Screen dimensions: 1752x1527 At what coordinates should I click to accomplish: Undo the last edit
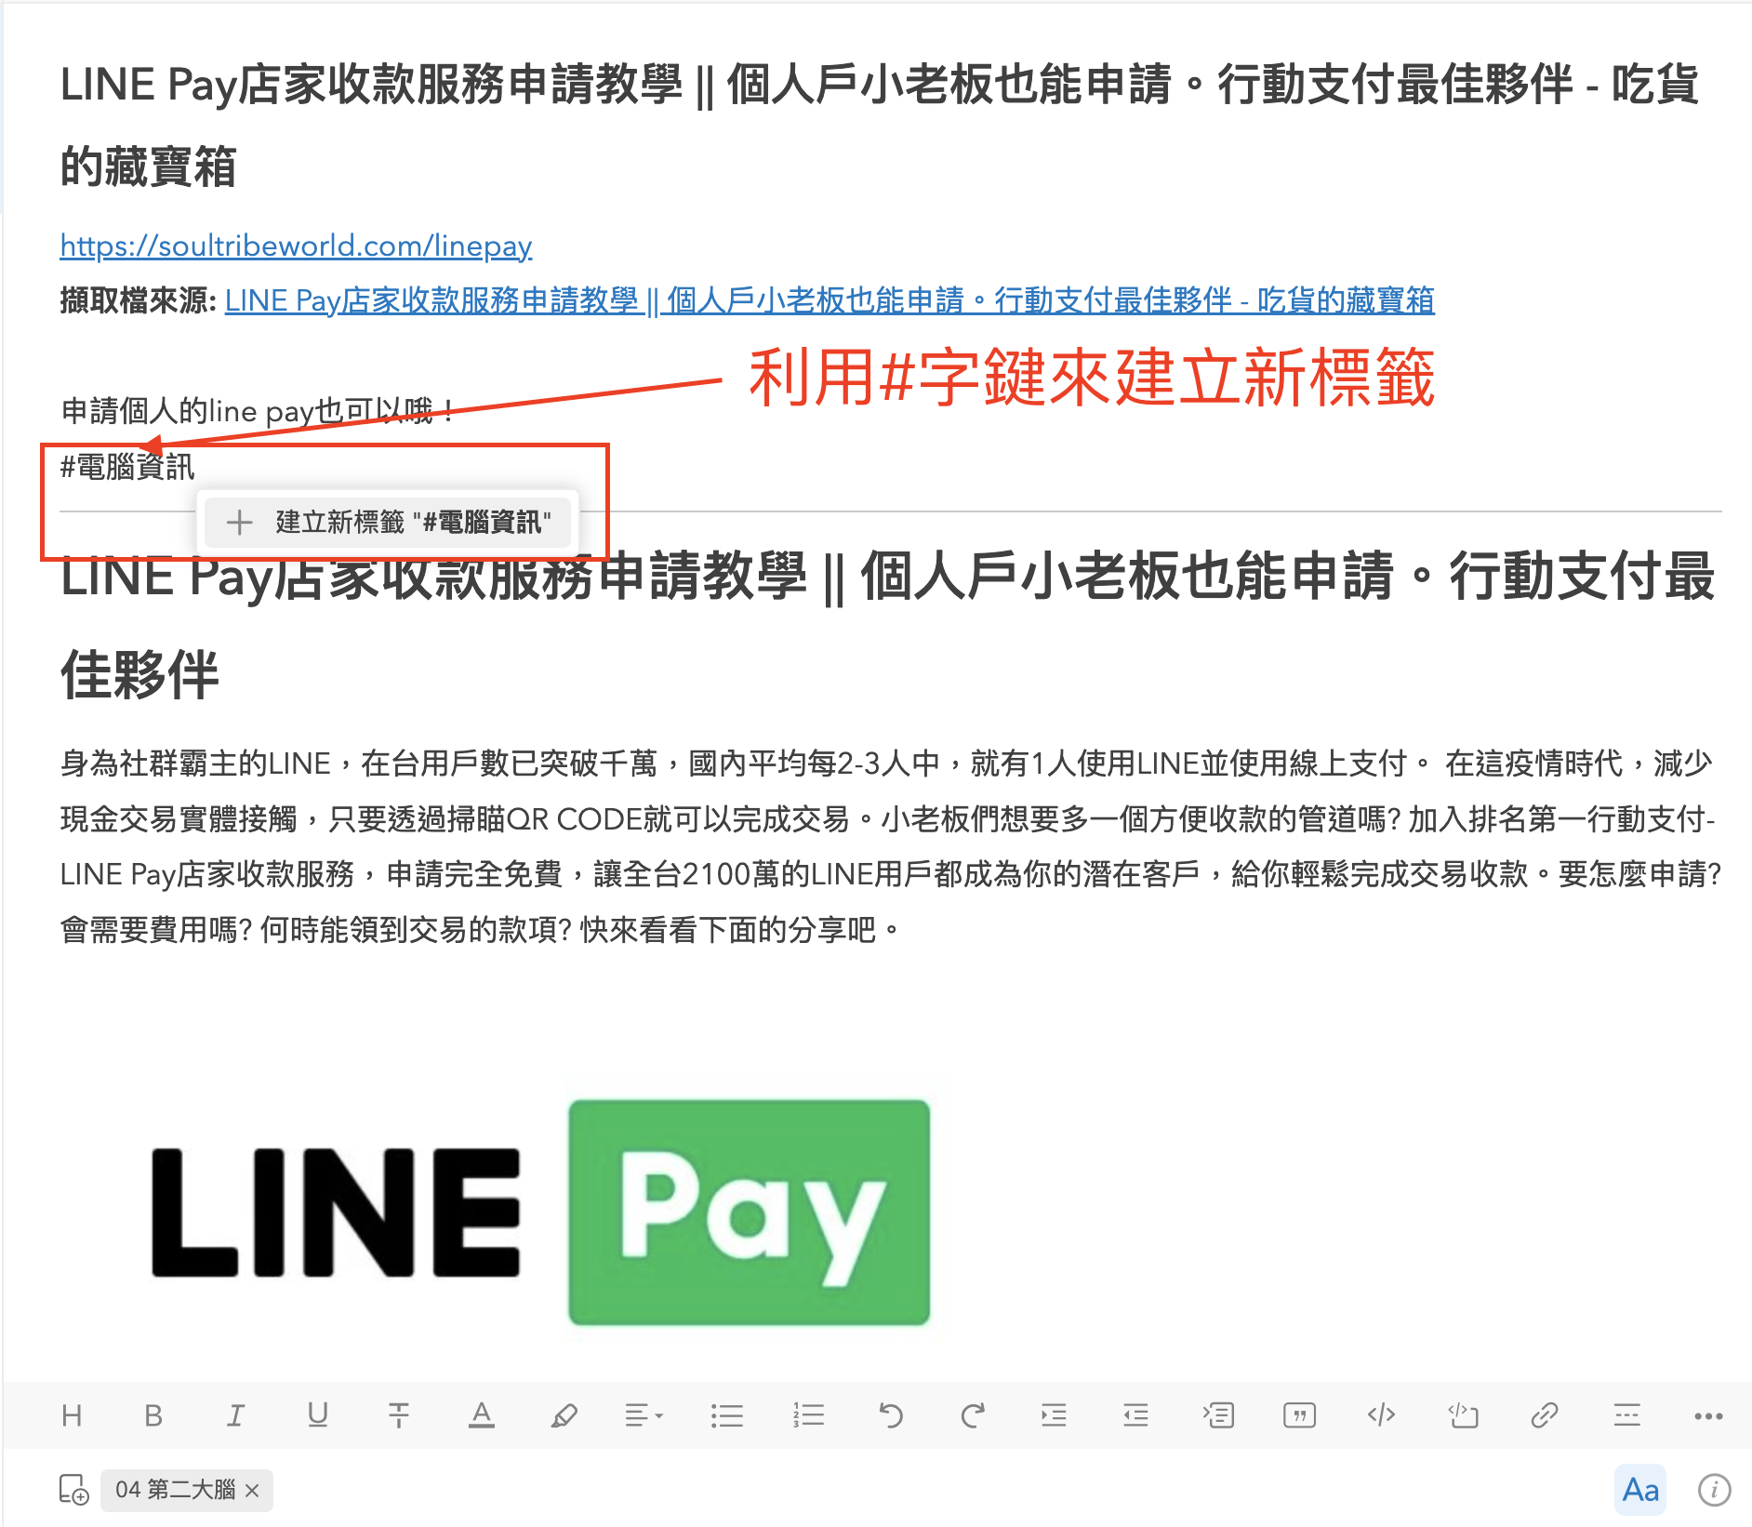tap(890, 1415)
